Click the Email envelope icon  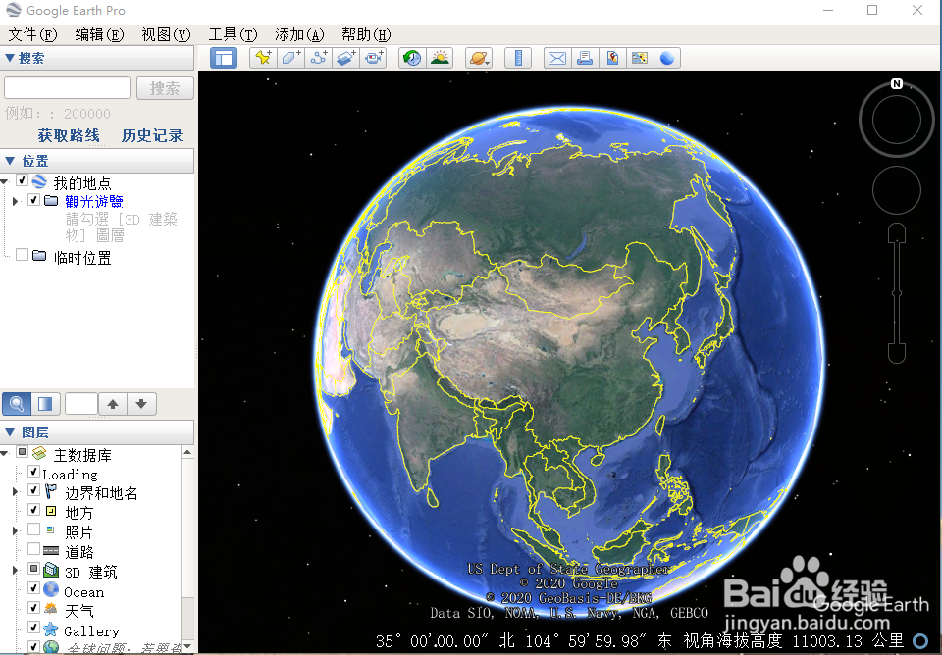point(557,58)
